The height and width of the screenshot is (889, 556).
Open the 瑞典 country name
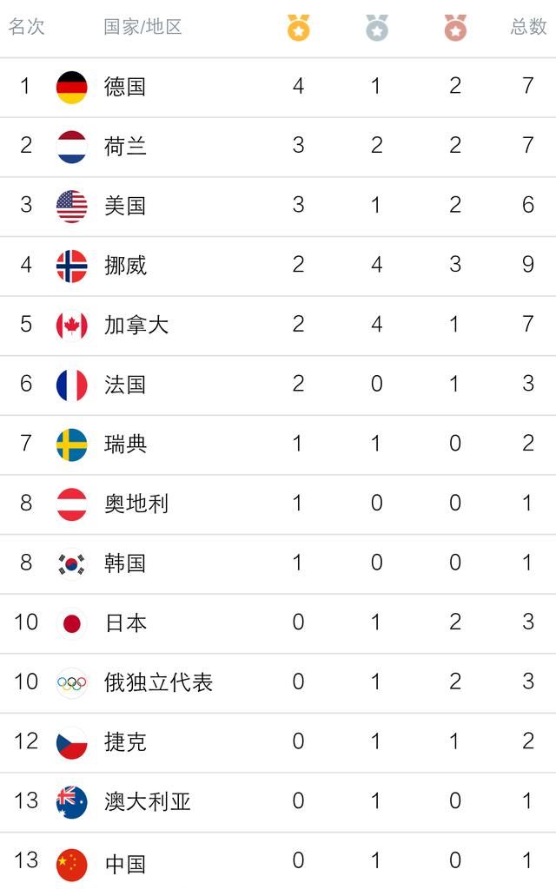(125, 444)
